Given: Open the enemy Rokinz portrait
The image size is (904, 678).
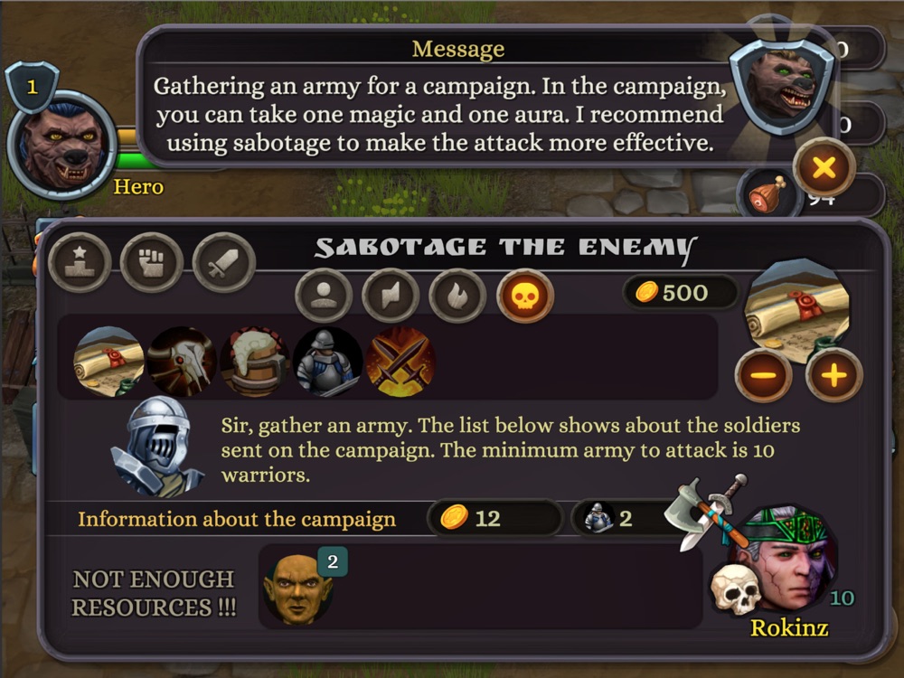Looking at the screenshot, I should 784,560.
